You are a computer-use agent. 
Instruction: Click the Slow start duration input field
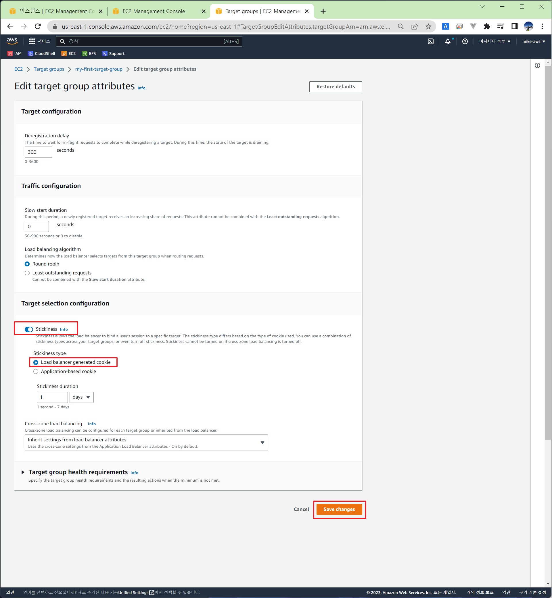point(37,226)
